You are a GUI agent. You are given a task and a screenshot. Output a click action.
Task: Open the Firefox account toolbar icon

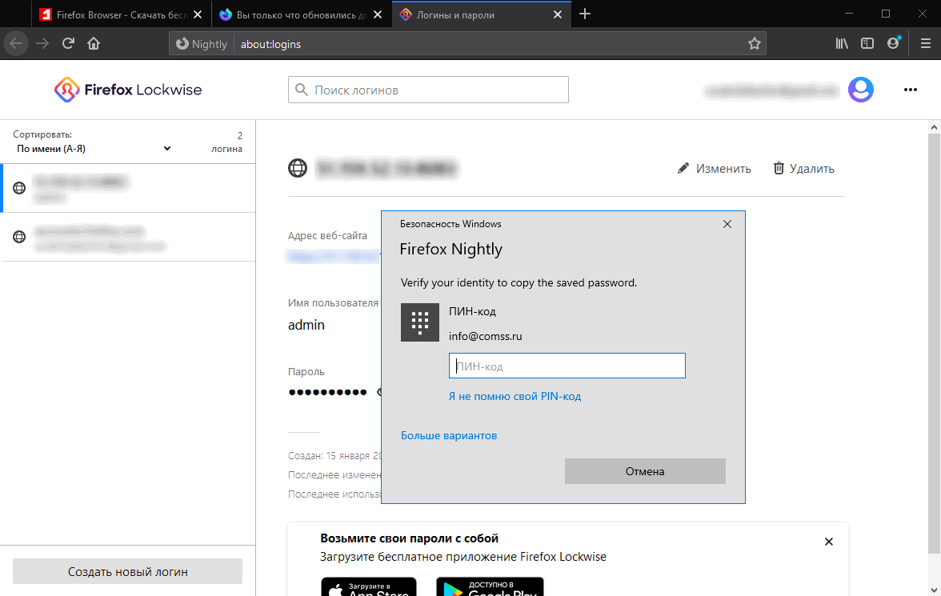point(894,44)
